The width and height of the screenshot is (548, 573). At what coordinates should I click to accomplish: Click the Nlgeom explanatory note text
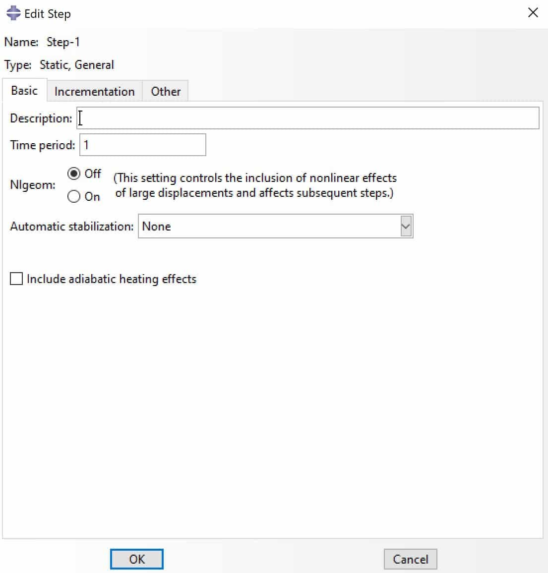[x=255, y=185]
